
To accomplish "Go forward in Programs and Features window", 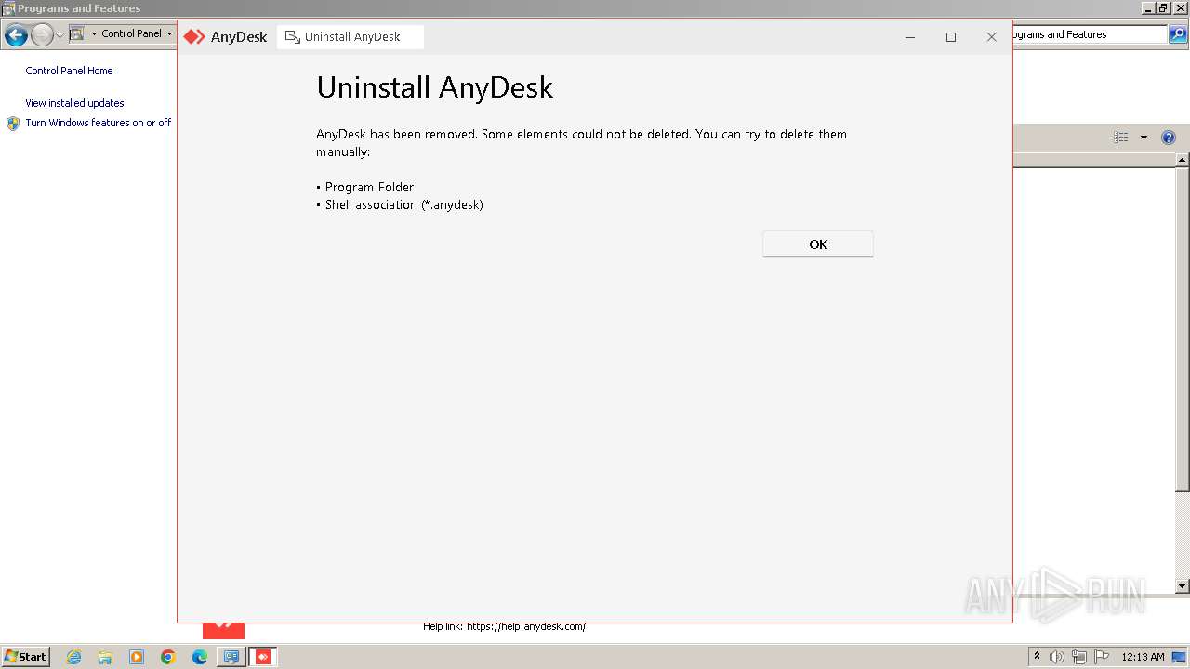I will 42,35.
